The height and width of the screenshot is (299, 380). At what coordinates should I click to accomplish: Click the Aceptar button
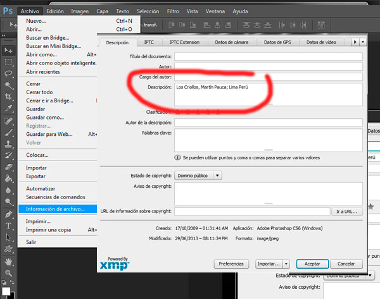(312, 264)
